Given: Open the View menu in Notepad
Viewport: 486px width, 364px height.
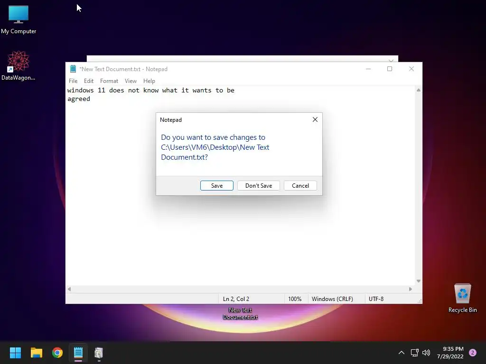Looking at the screenshot, I should tap(131, 81).
